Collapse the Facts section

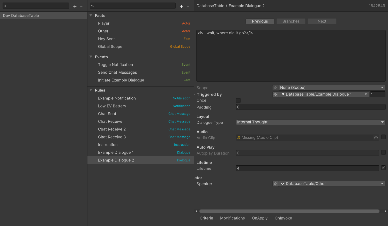tap(91, 15)
